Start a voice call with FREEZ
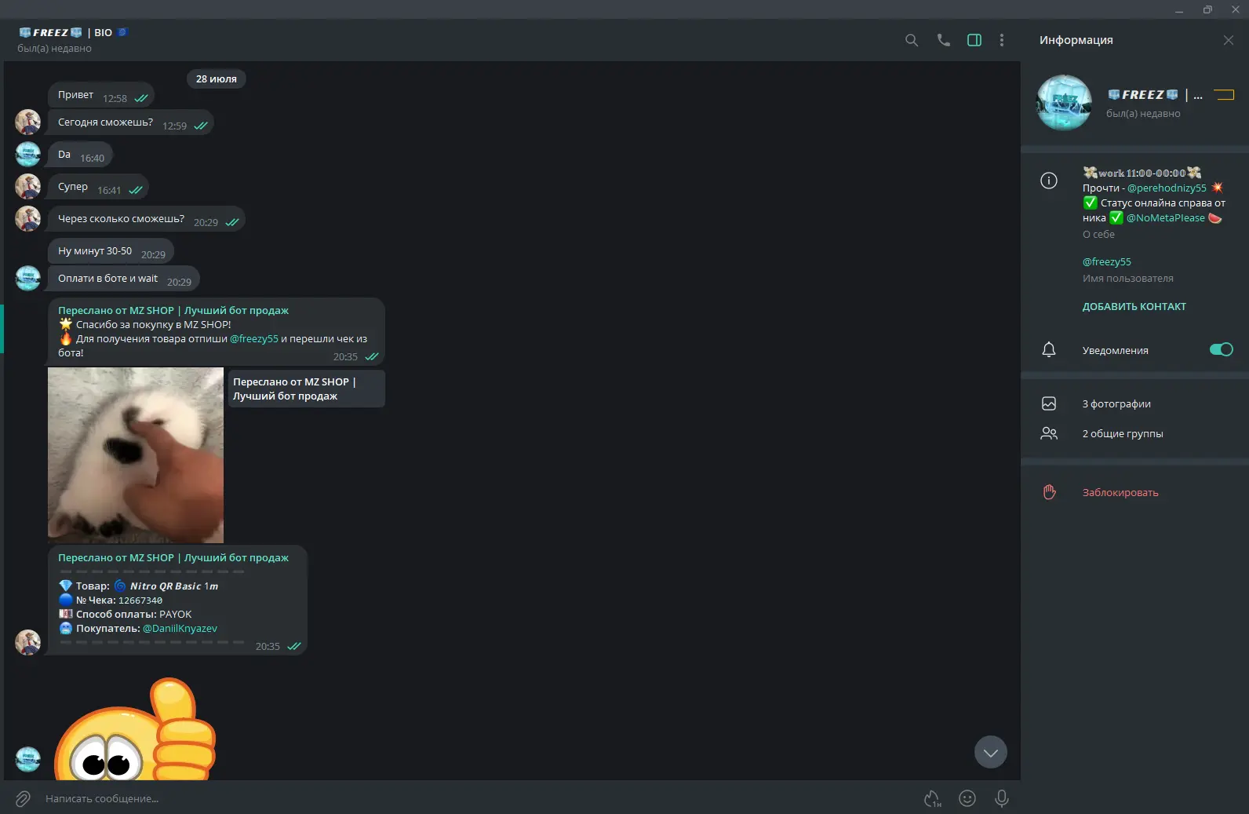The image size is (1249, 814). coord(943,40)
